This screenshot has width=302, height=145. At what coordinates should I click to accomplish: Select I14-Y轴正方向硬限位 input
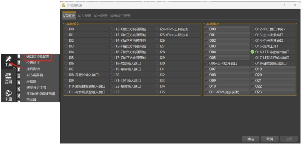click(132, 41)
